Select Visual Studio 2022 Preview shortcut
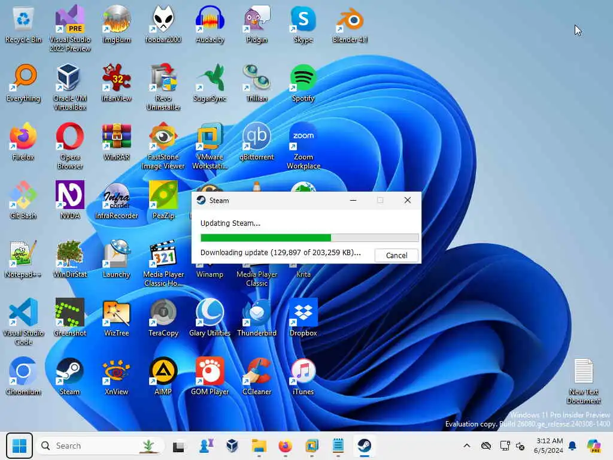613x460 pixels. [x=70, y=29]
